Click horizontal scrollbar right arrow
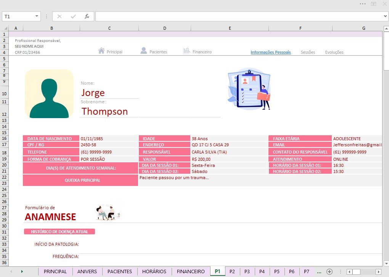Screen dimensions: 389x277 379,272
